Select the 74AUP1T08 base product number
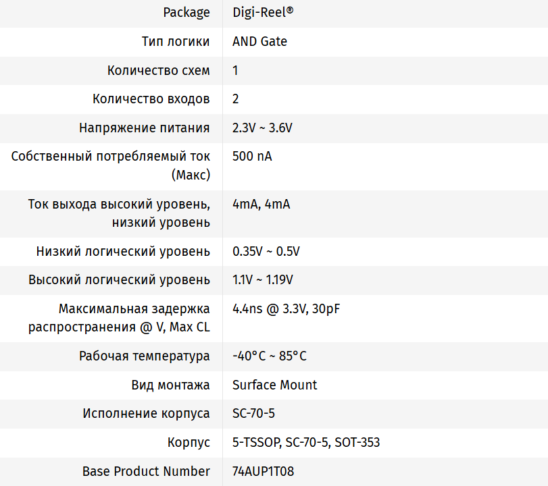The image size is (548, 486). tap(263, 471)
